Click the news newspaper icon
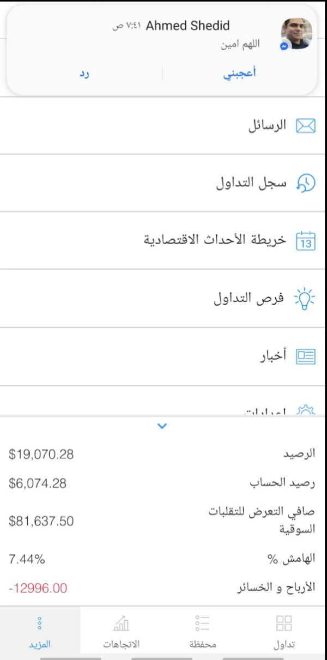Screen dimensions: 327x660 tap(305, 356)
